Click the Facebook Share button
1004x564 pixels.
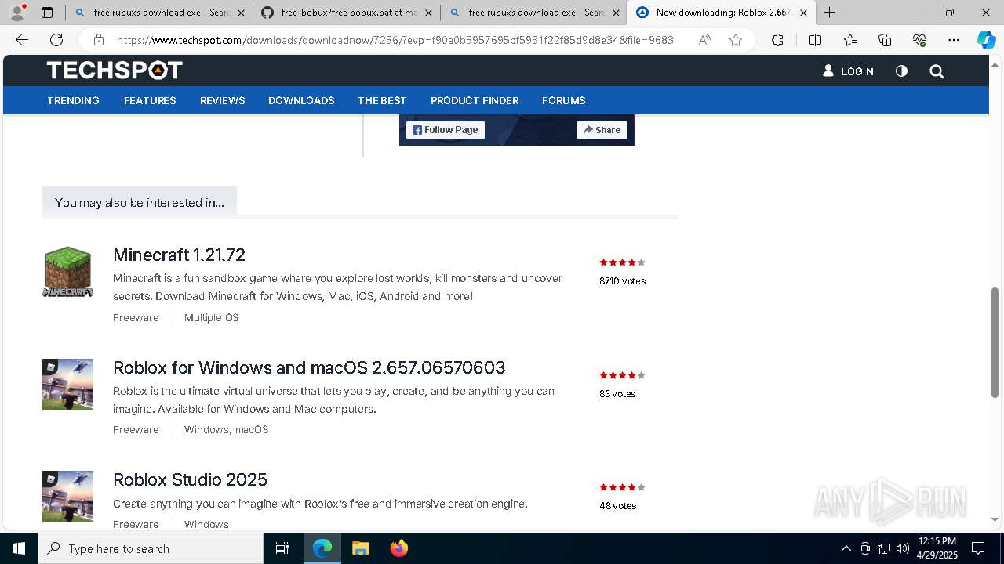[x=602, y=130]
